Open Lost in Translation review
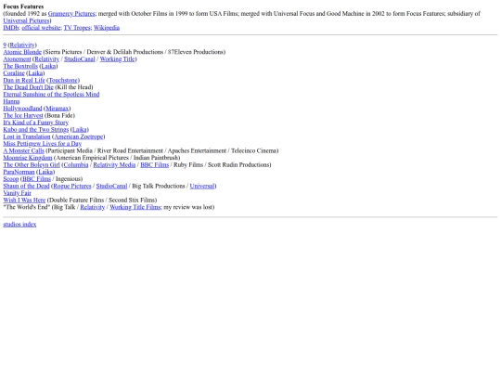 pos(27,136)
